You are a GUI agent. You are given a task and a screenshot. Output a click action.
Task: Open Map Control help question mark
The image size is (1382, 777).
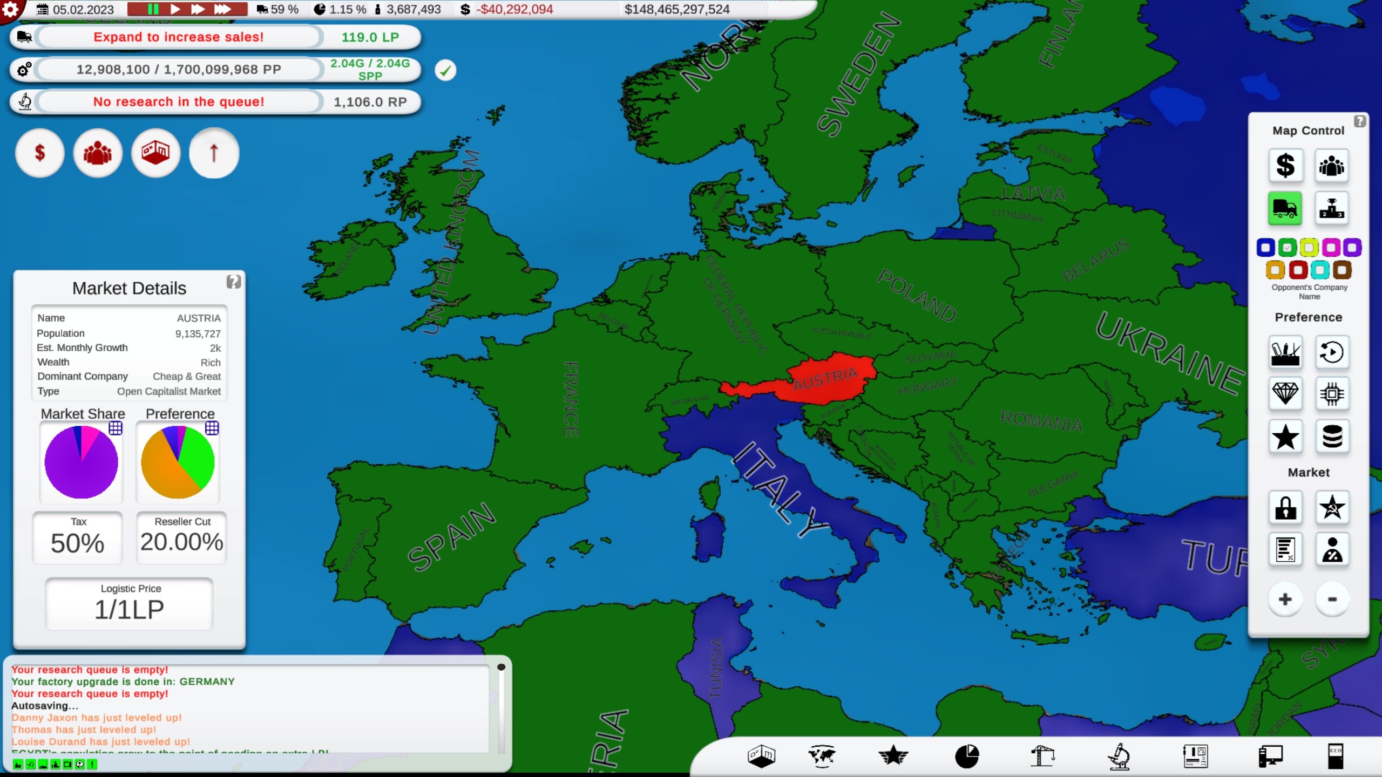(1360, 121)
